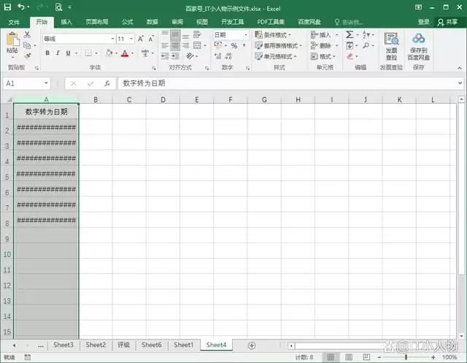
Task: Open the Name Box dropdown arrow
Action: [x=46, y=83]
